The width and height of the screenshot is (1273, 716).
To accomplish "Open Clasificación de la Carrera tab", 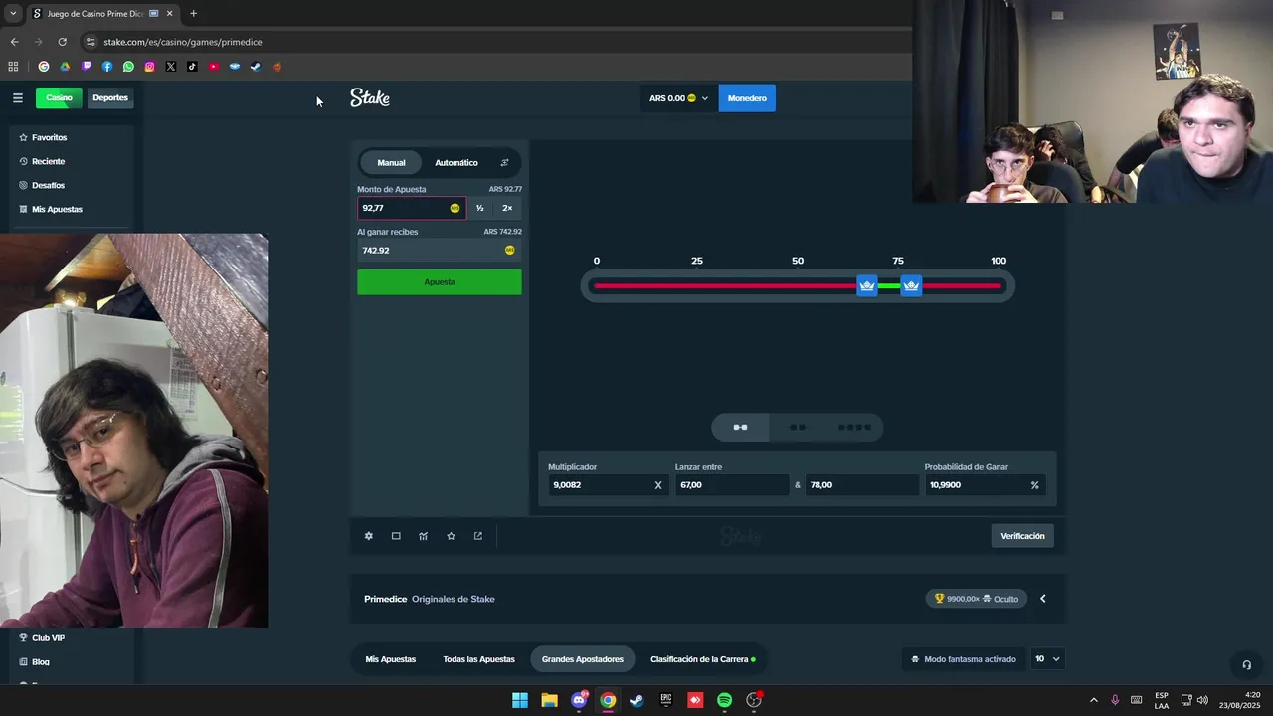I will (702, 659).
